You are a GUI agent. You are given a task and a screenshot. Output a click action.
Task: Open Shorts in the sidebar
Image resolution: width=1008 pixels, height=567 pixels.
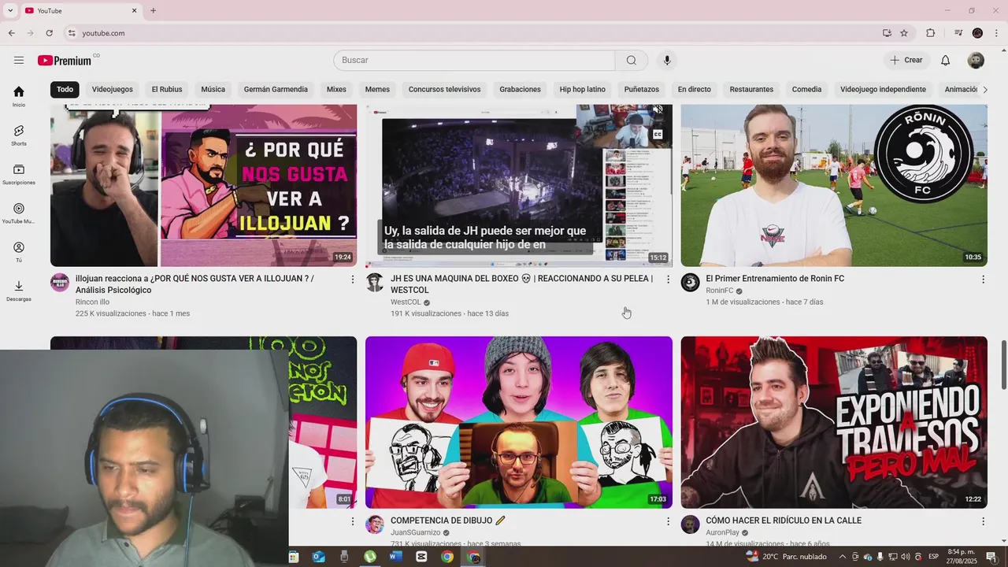click(x=19, y=135)
